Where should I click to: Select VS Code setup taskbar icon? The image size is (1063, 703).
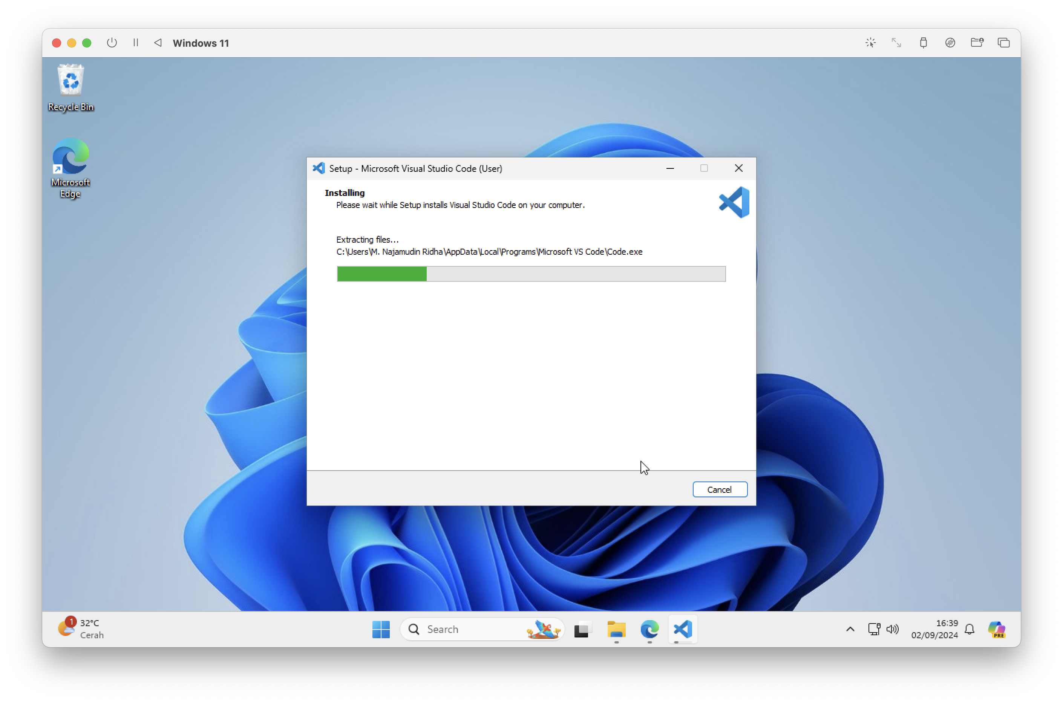[683, 629]
